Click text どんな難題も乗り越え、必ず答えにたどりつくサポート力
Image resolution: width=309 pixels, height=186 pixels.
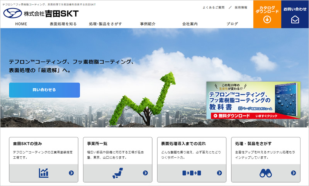pos(191,155)
